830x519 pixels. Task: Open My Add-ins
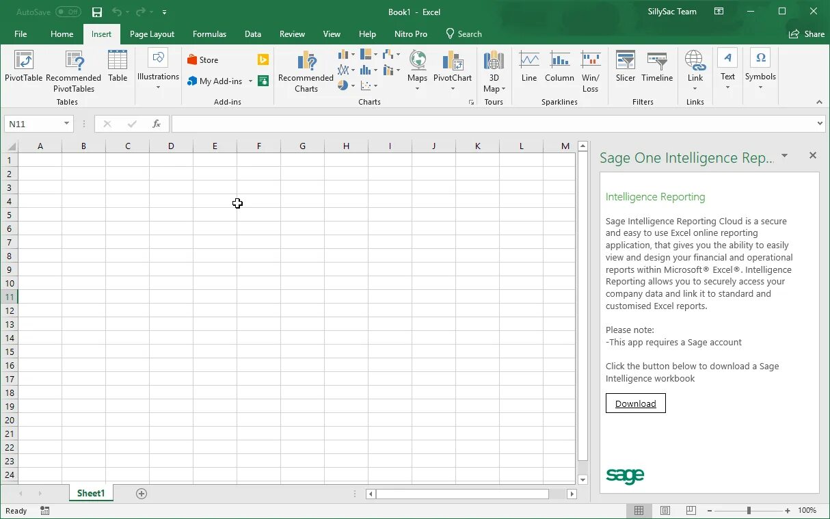pos(215,81)
